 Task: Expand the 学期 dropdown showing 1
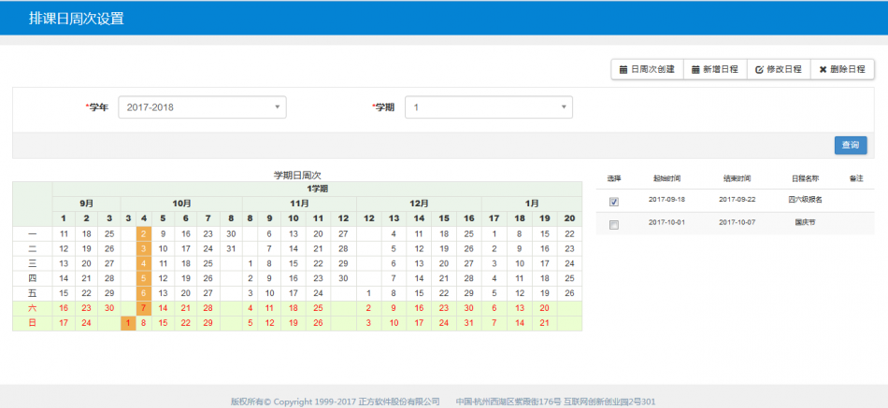click(489, 107)
